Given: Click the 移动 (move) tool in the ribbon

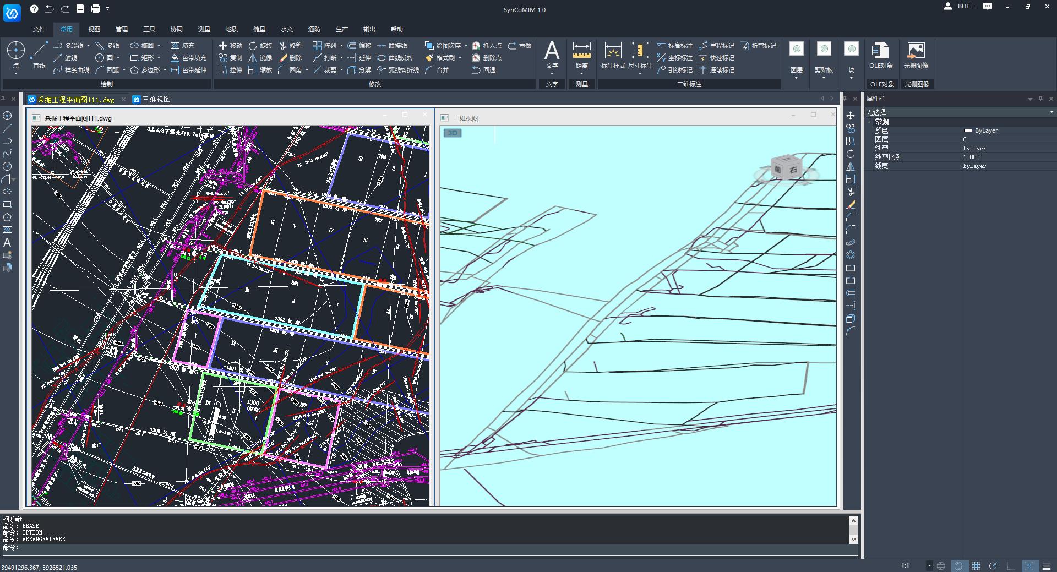Looking at the screenshot, I should (x=230, y=46).
